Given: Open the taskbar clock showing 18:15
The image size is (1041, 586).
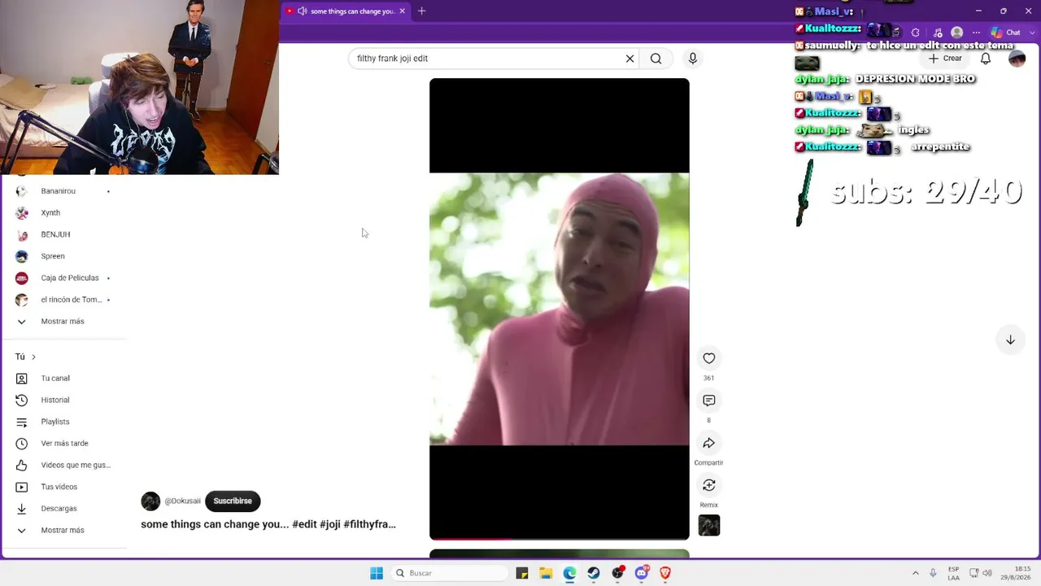Looking at the screenshot, I should (x=1017, y=573).
